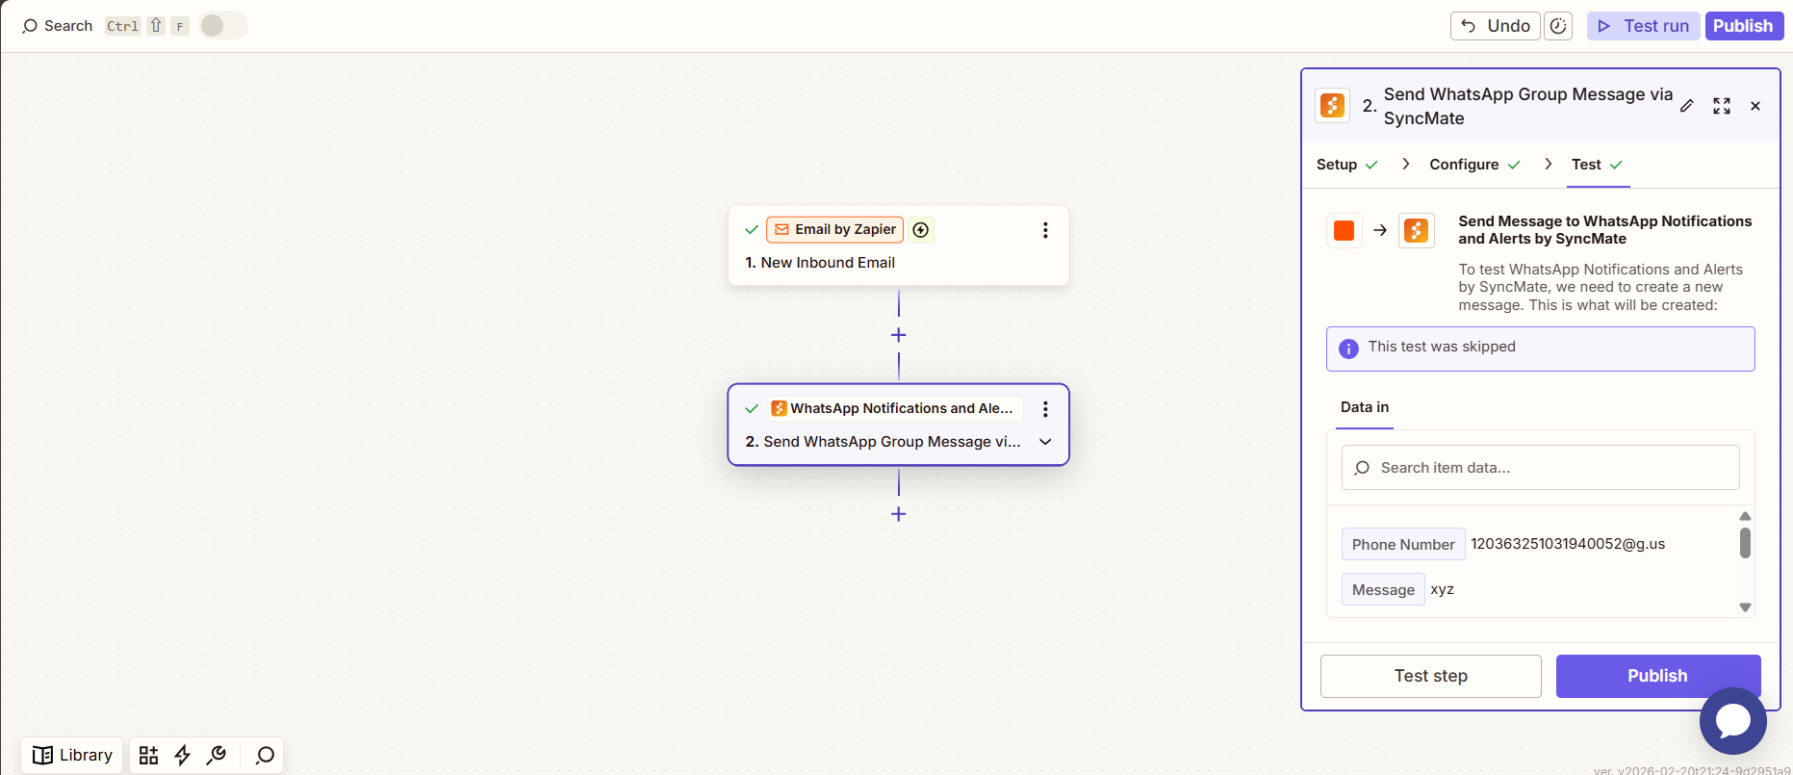Click the lightning bolt icon in bottom toolbar
This screenshot has height=775, width=1793.
(x=182, y=756)
